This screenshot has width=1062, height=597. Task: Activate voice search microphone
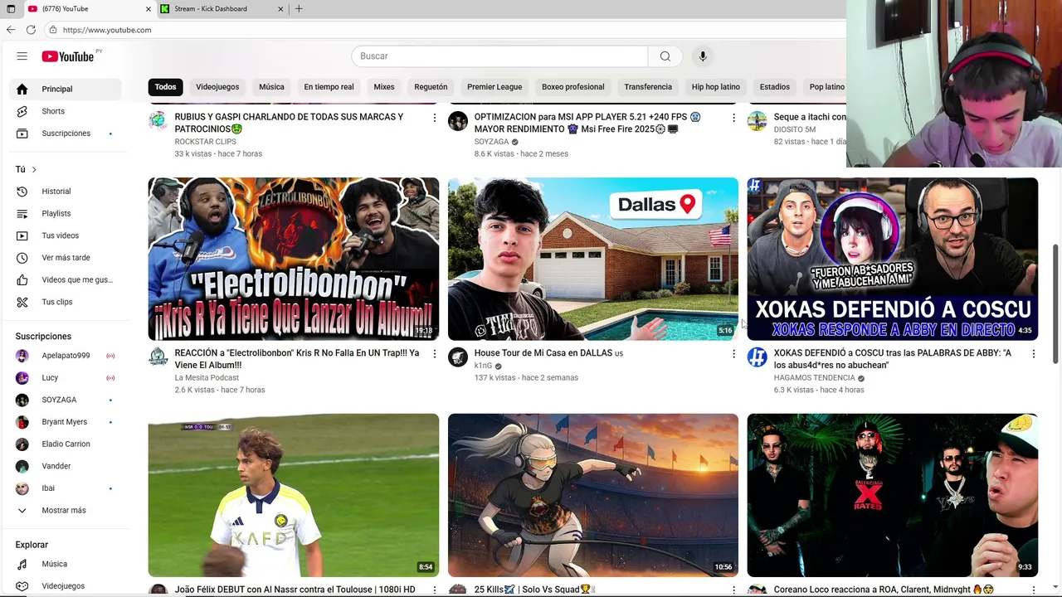pos(703,56)
